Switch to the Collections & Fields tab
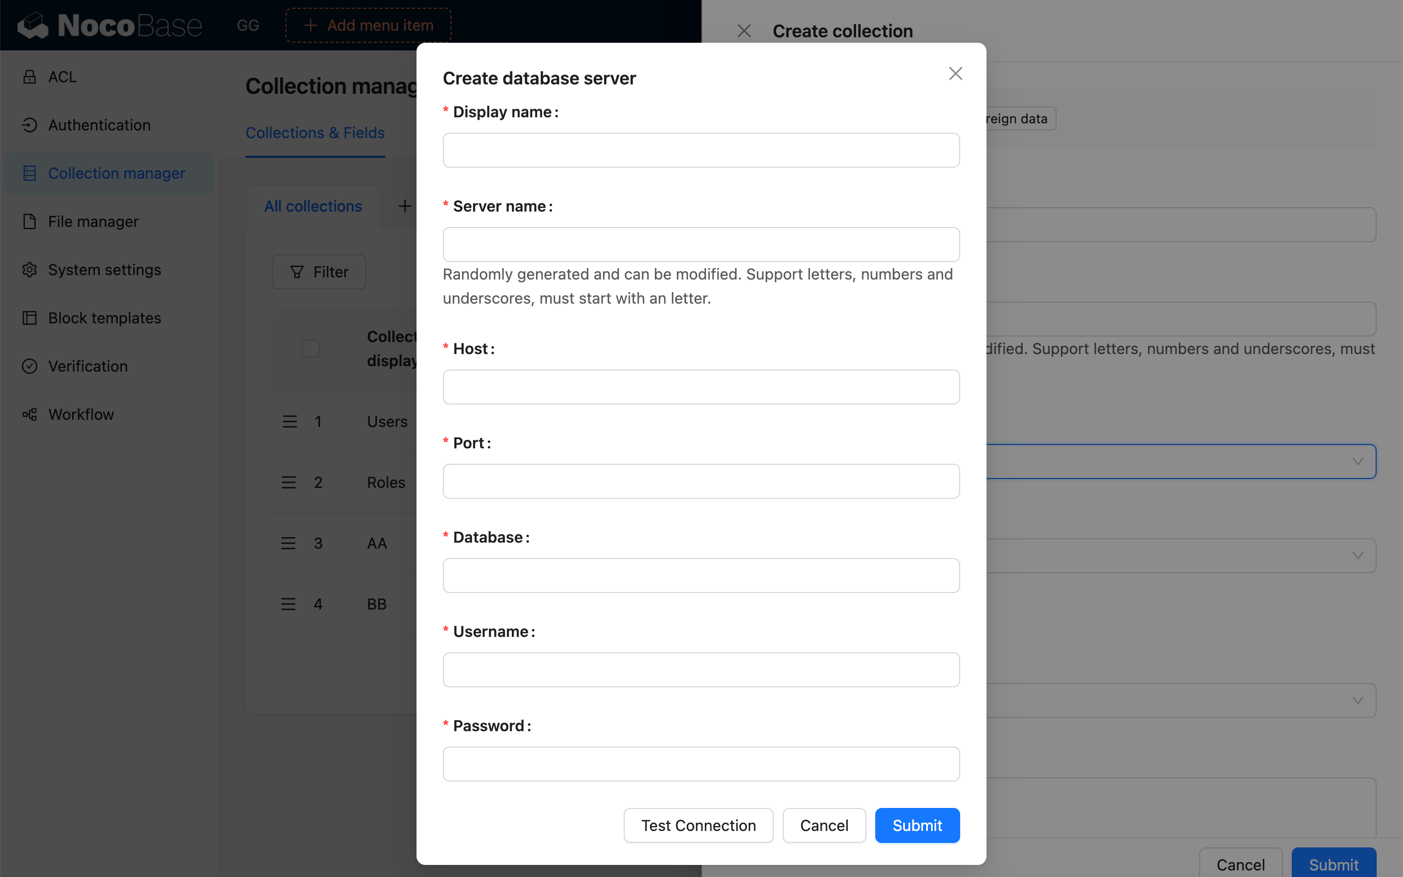This screenshot has height=877, width=1403. [x=315, y=133]
